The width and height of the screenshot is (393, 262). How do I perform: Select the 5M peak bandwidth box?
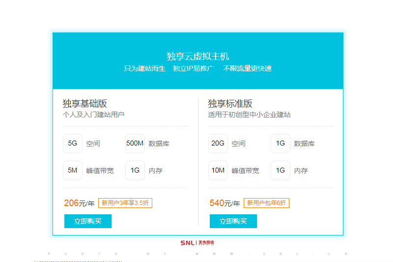(x=73, y=171)
